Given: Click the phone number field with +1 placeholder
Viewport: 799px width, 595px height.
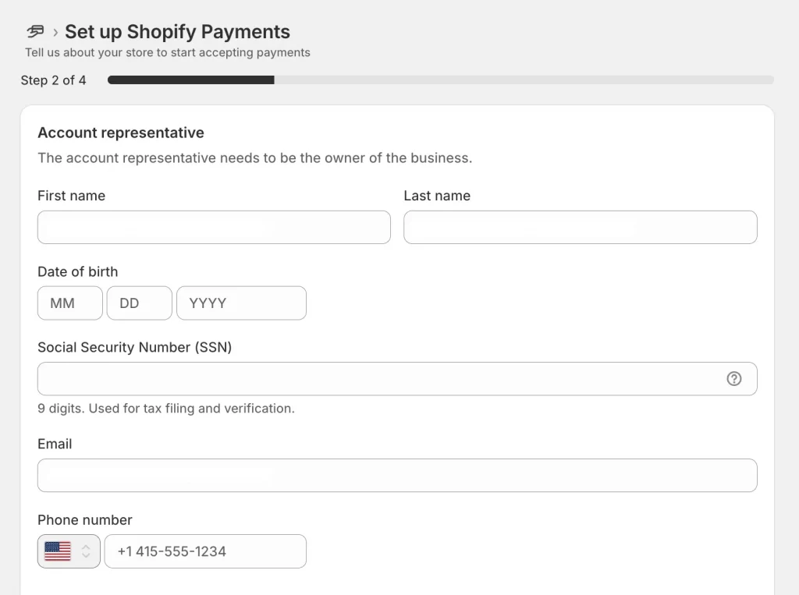Looking at the screenshot, I should pos(205,551).
